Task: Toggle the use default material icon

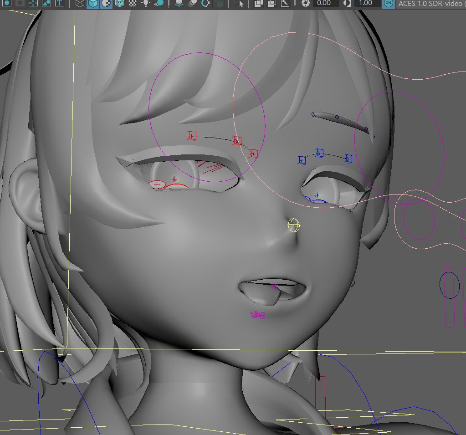Action: (106, 3)
